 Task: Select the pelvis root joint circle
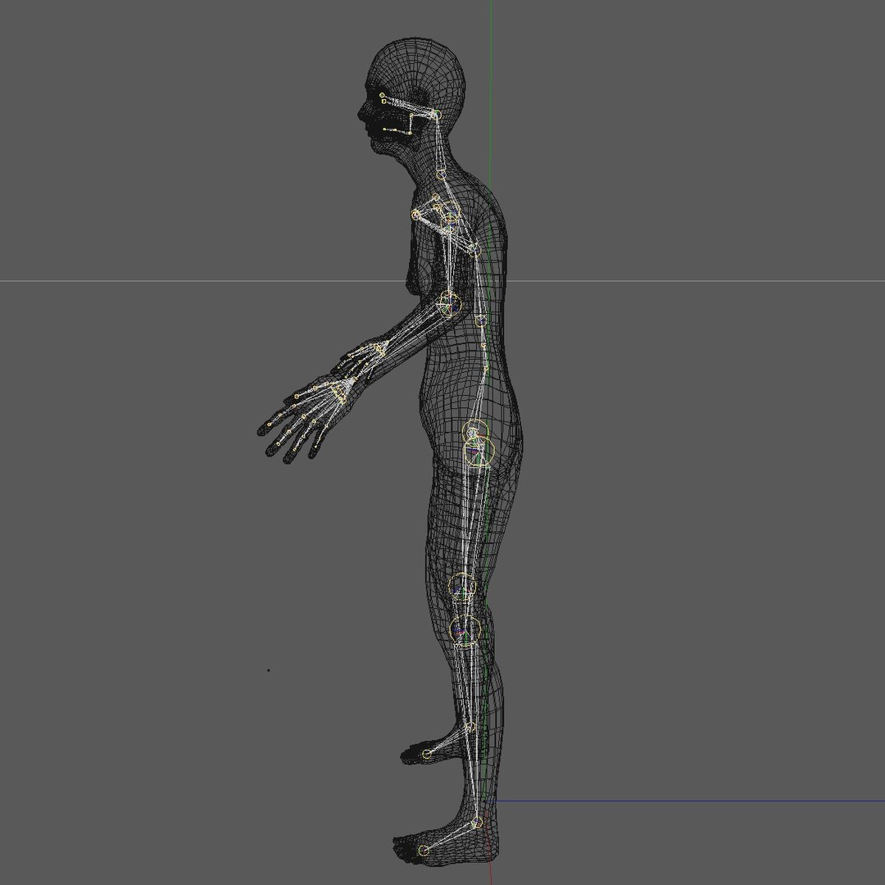click(x=474, y=433)
